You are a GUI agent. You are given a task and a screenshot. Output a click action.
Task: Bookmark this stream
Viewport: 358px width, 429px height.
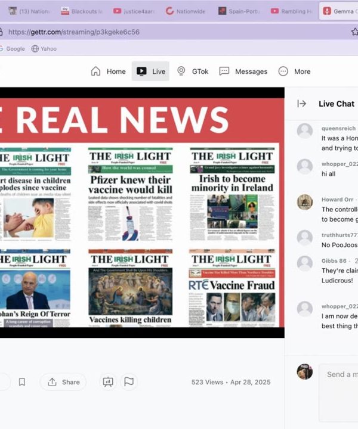[x=22, y=382]
